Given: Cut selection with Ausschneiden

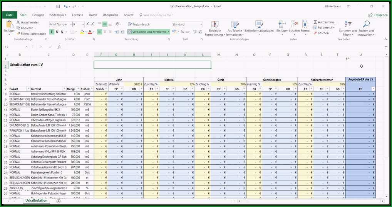Looking at the screenshot, I should pyautogui.click(x=28, y=22).
